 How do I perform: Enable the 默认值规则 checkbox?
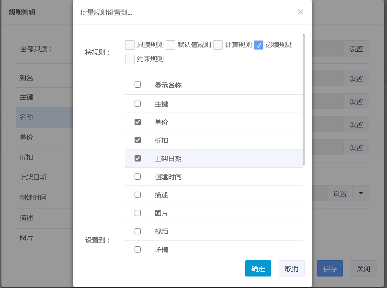pyautogui.click(x=171, y=45)
